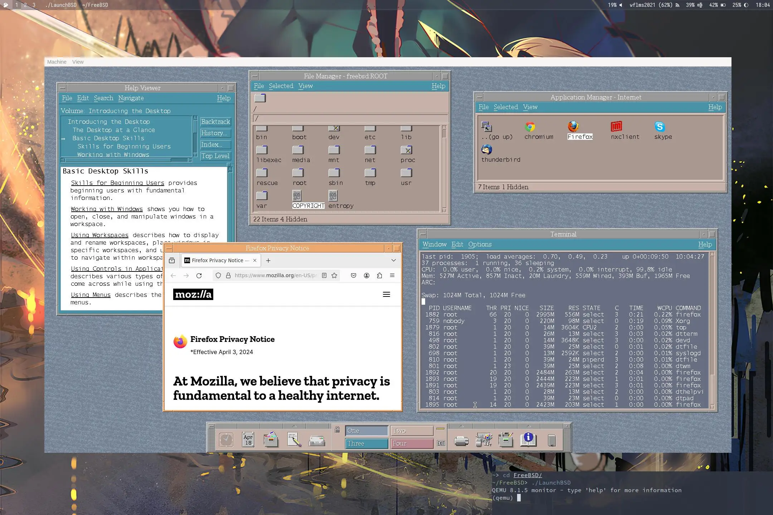Expand the subpanel arrow above the Text Editor

click(294, 426)
